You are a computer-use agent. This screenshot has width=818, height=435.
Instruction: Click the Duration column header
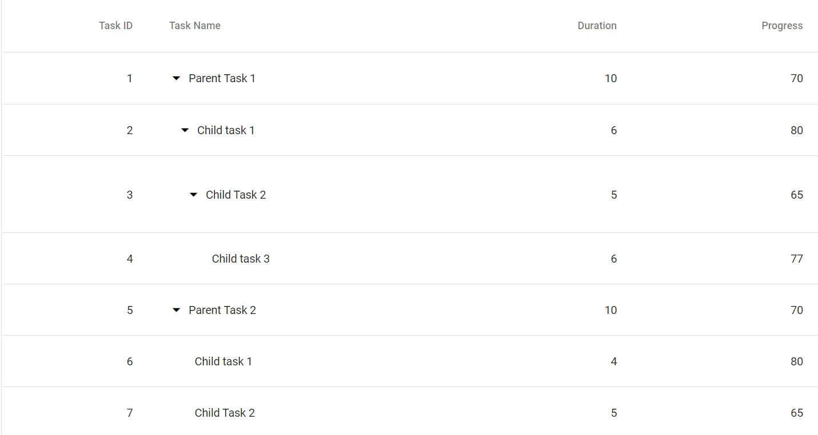pyautogui.click(x=597, y=26)
